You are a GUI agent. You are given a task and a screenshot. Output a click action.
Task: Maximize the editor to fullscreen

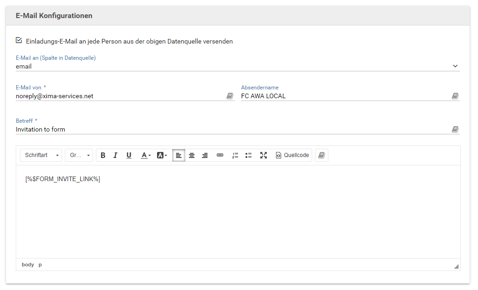pyautogui.click(x=264, y=155)
